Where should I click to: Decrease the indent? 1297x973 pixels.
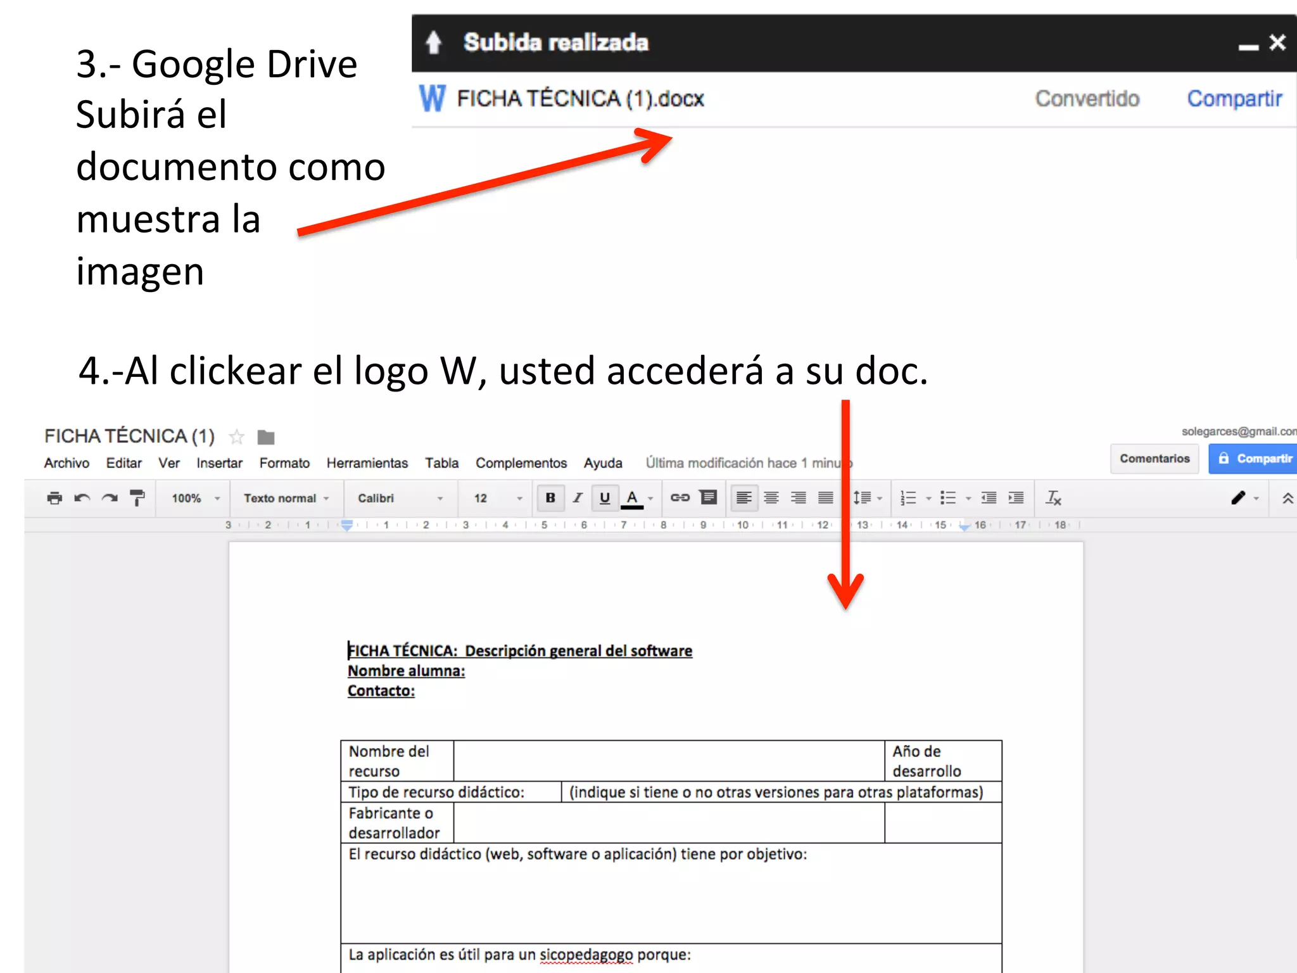tap(989, 498)
